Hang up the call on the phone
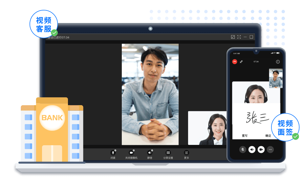 pyautogui.click(x=235, y=62)
